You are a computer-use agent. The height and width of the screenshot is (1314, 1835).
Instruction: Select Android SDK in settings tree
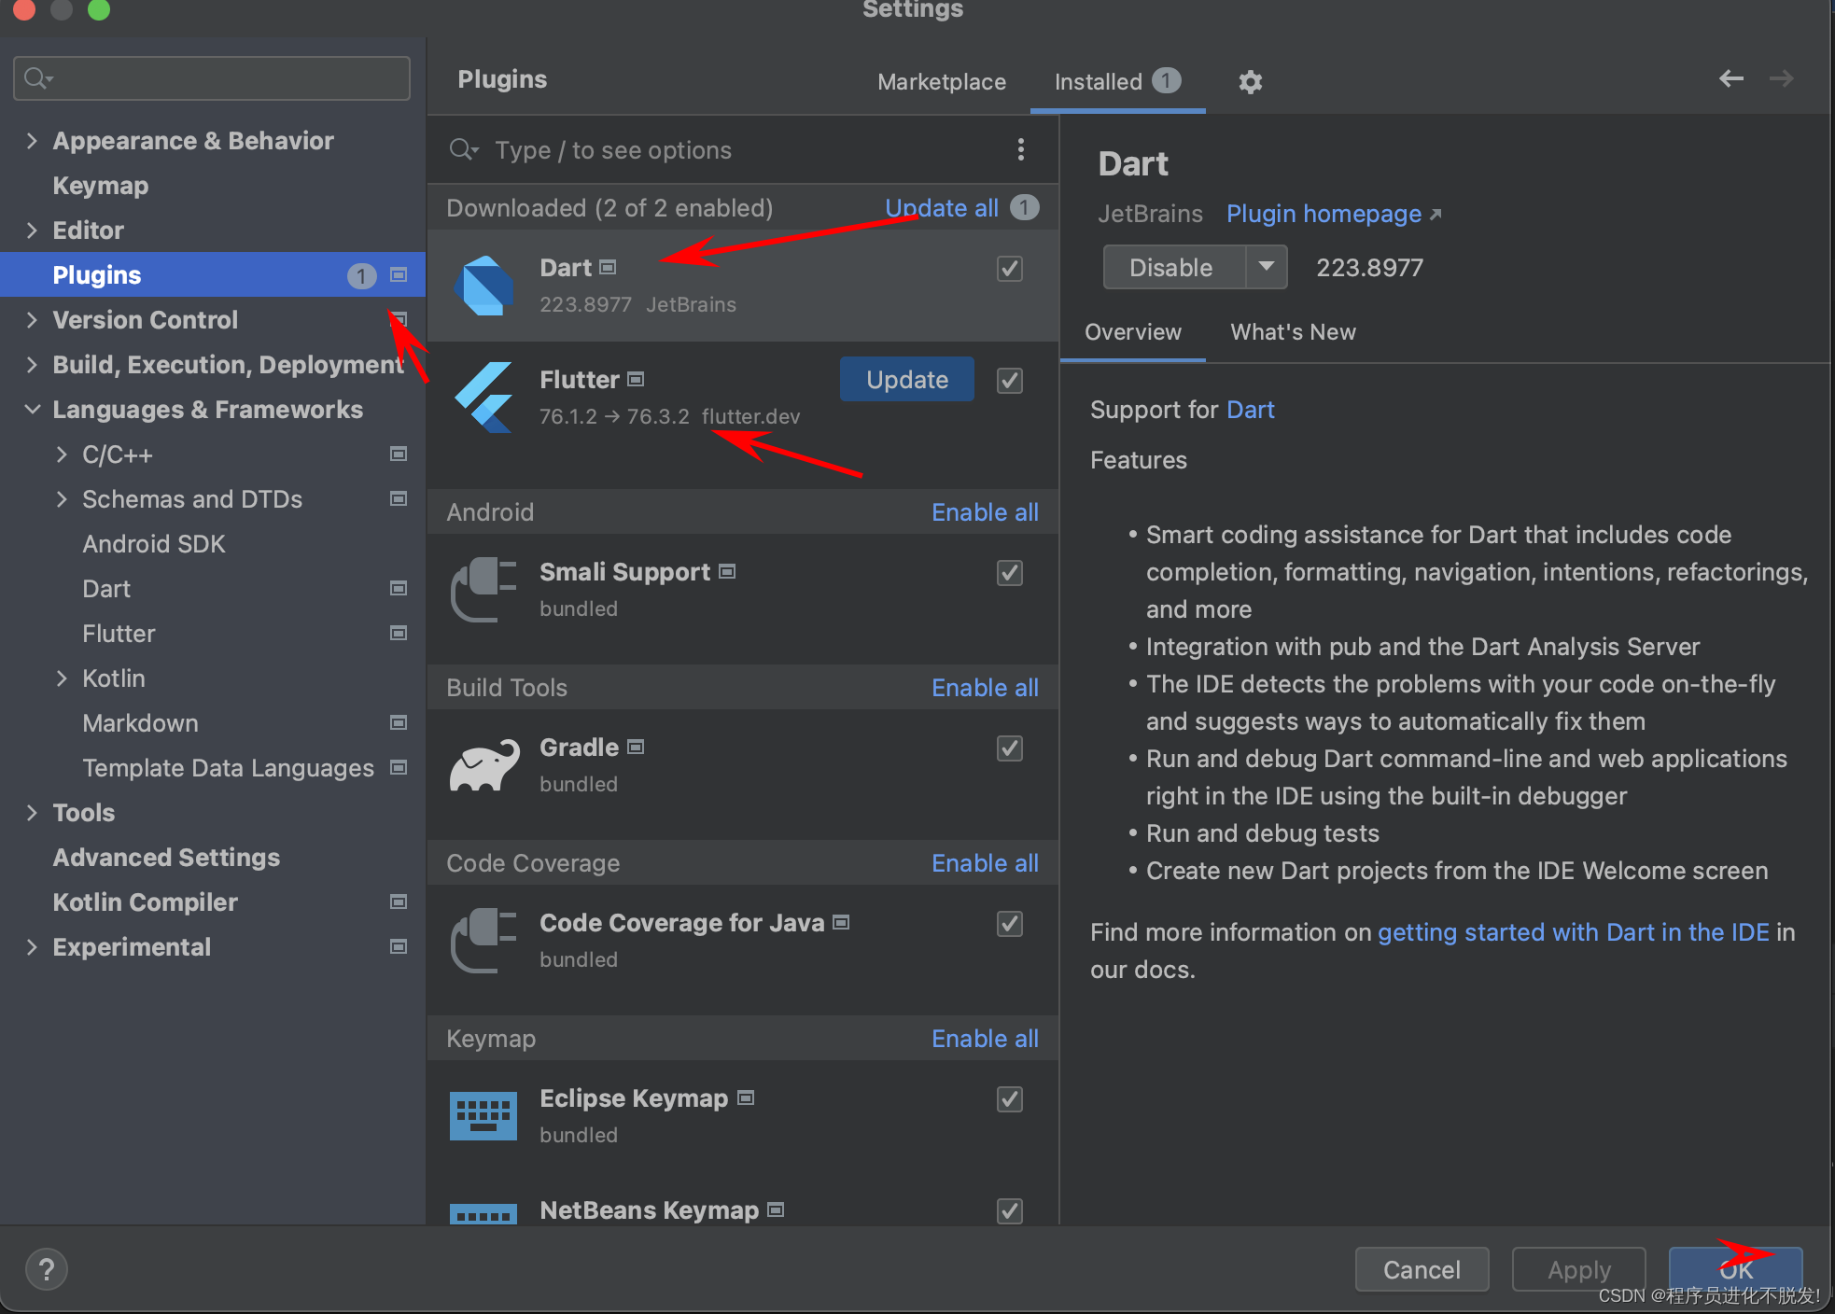(154, 544)
